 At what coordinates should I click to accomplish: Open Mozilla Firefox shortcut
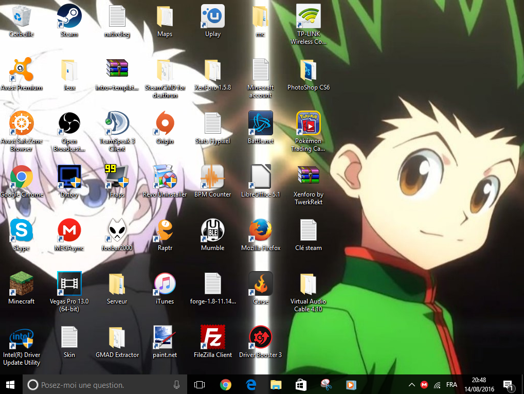coord(261,230)
